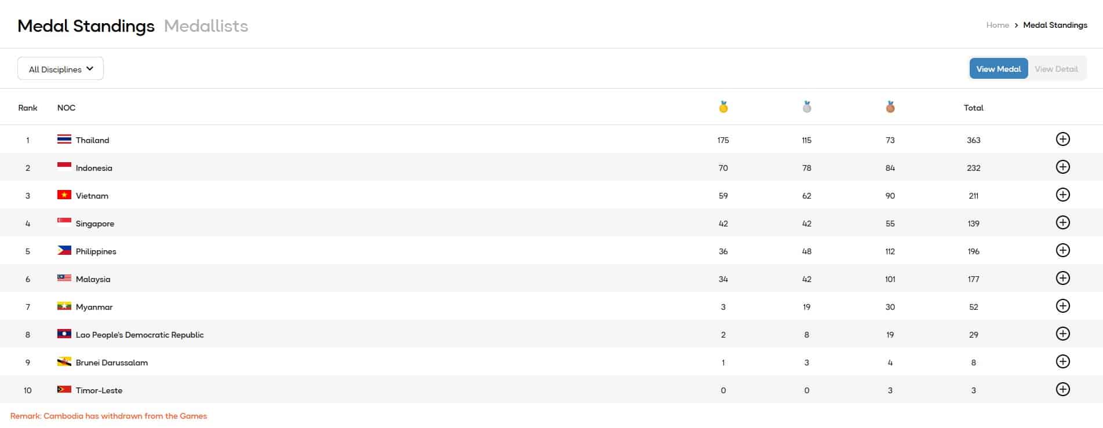The height and width of the screenshot is (428, 1103).
Task: Switch to View Medal mode
Action: pos(998,69)
